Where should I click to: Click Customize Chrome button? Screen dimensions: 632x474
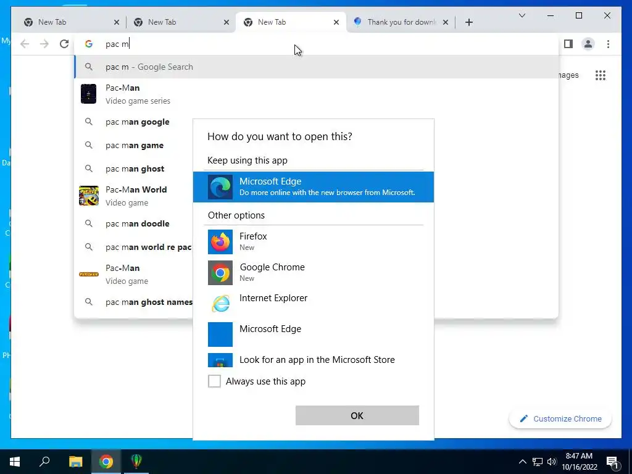coord(560,419)
